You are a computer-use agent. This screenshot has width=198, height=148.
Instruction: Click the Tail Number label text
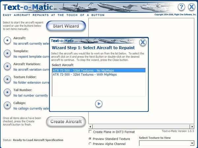[23, 90]
